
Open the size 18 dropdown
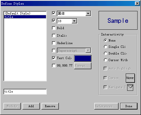[x=74, y=21]
